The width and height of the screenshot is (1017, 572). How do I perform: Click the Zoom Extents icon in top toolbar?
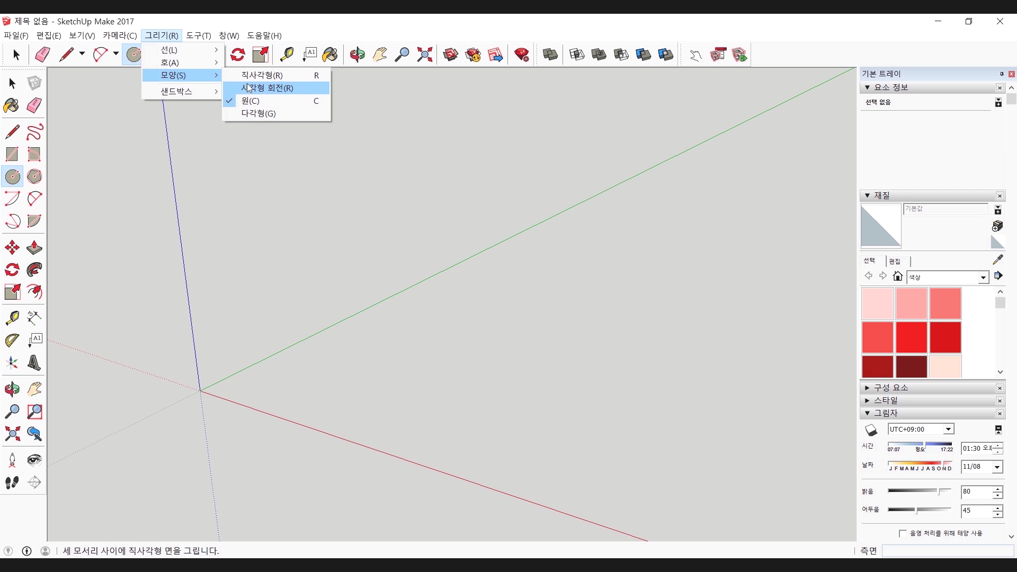[x=424, y=55]
